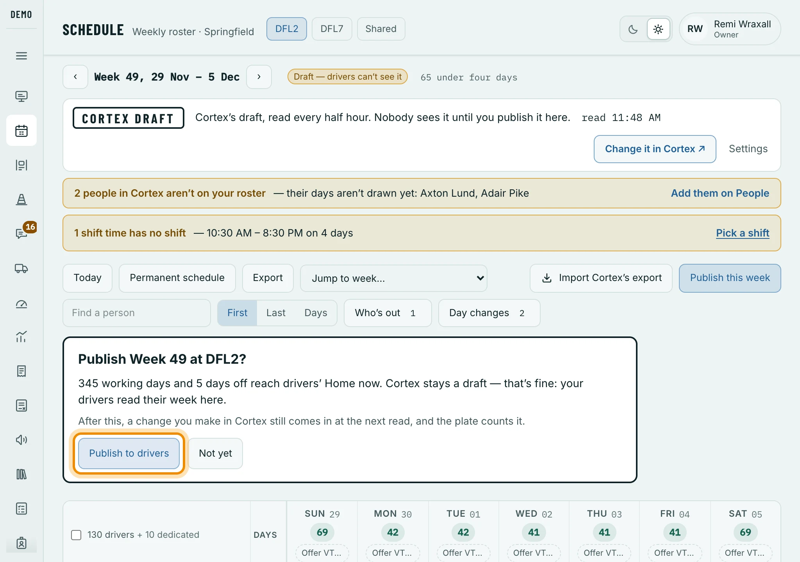
Task: Open the chart analytics sidebar icon
Action: coord(21,336)
